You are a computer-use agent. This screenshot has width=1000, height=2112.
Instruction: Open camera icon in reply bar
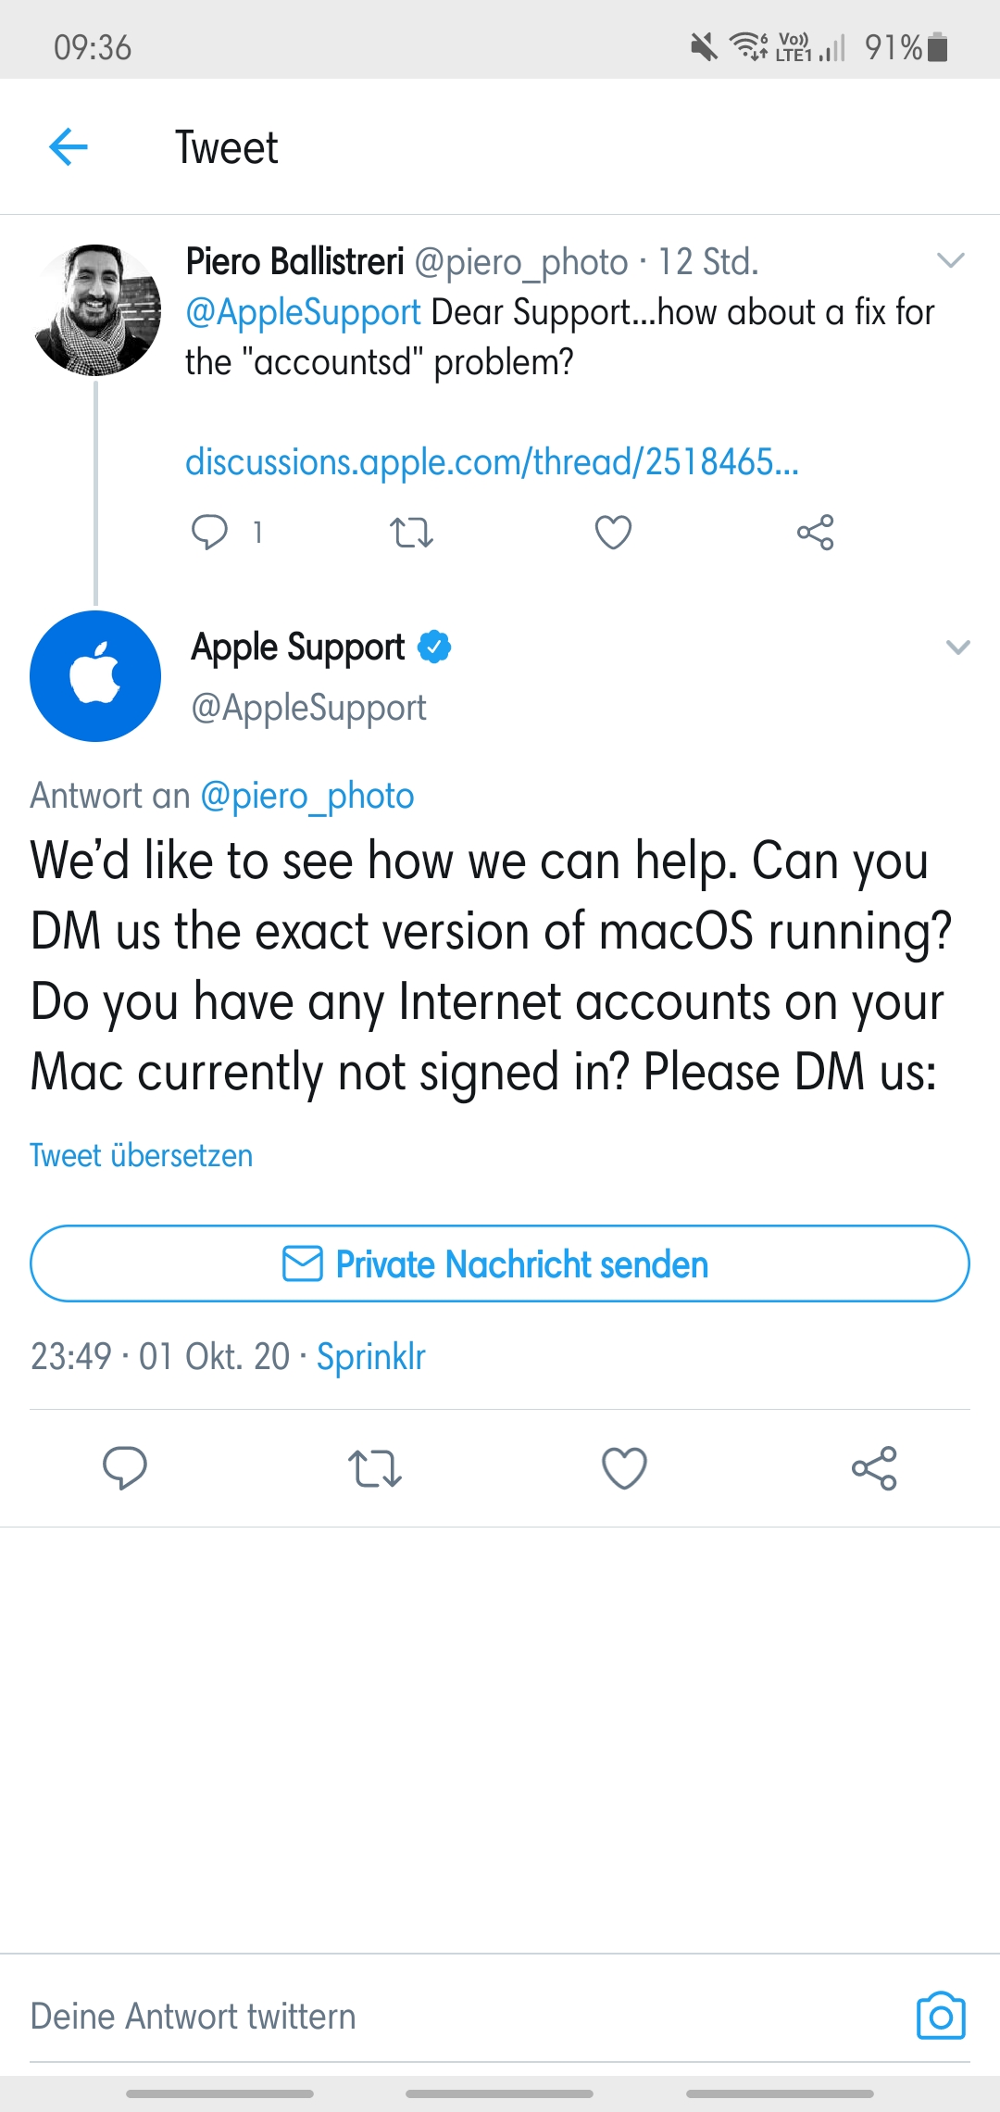pos(941,2016)
